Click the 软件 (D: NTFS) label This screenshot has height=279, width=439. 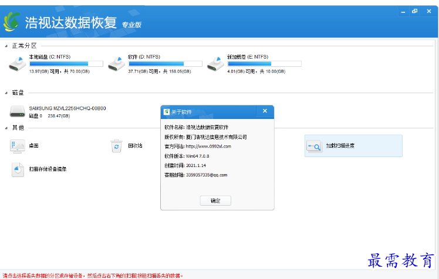[144, 57]
